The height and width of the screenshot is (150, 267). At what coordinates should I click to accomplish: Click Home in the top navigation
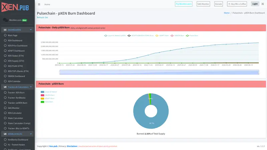coord(47,4)
